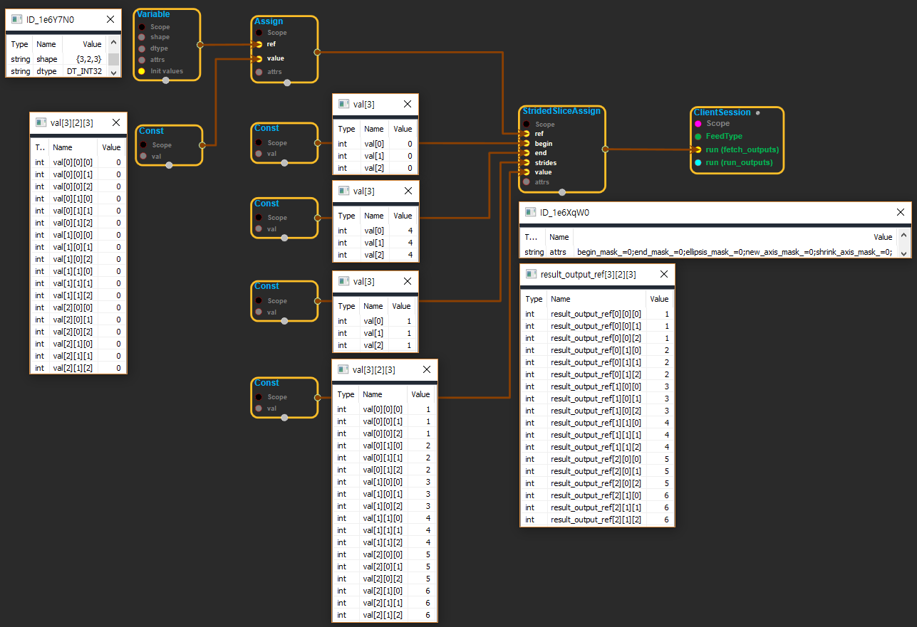
Task: Click the dtype port on Variable node
Action: pyautogui.click(x=142, y=48)
